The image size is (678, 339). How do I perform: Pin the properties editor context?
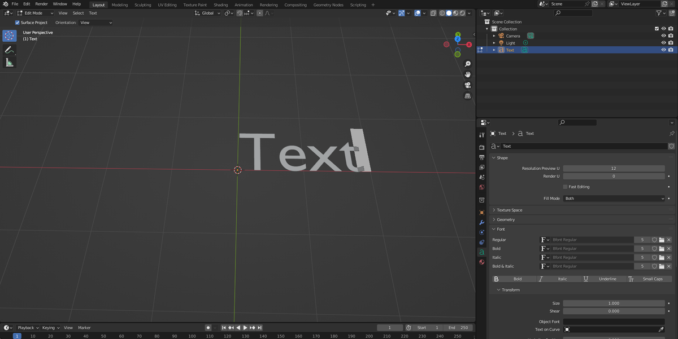coord(671,134)
